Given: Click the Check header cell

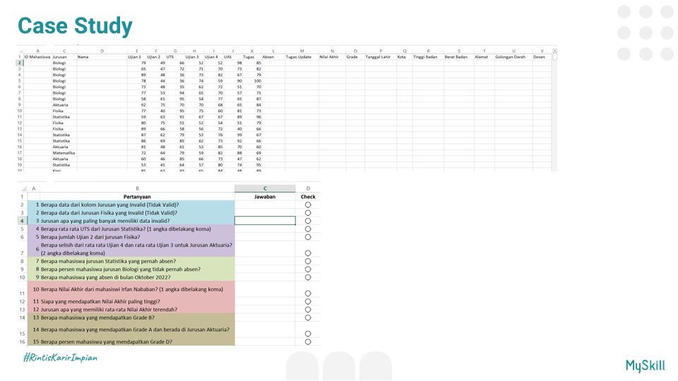Looking at the screenshot, I should pyautogui.click(x=308, y=197).
